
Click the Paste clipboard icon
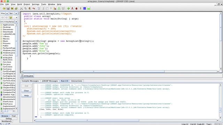point(29,8)
